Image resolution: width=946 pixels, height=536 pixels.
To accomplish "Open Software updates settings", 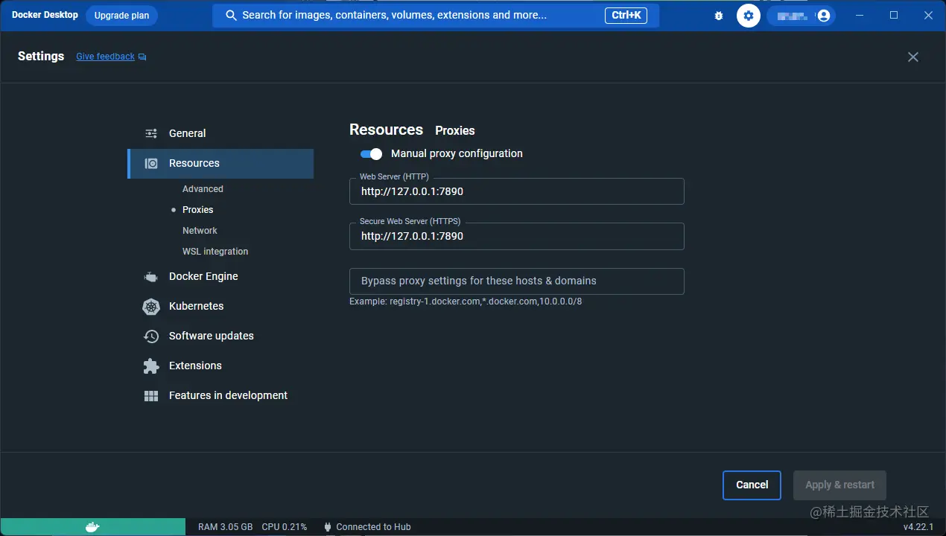I will 220,336.
